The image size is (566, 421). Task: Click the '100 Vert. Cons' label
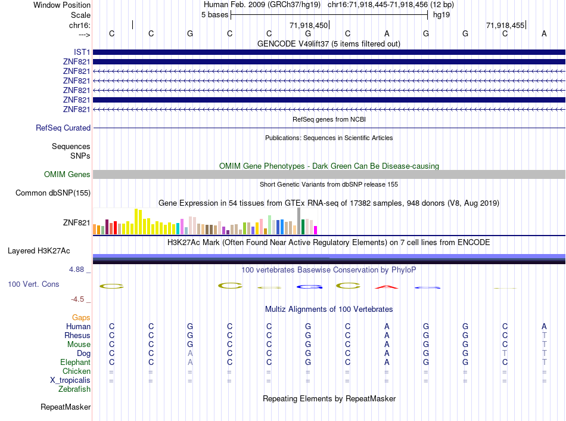33,284
